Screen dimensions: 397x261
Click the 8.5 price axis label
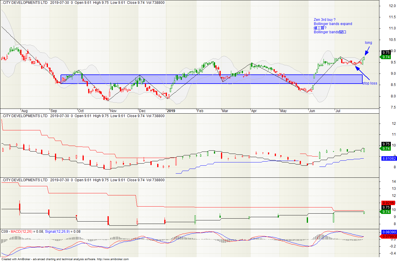pos(393,85)
